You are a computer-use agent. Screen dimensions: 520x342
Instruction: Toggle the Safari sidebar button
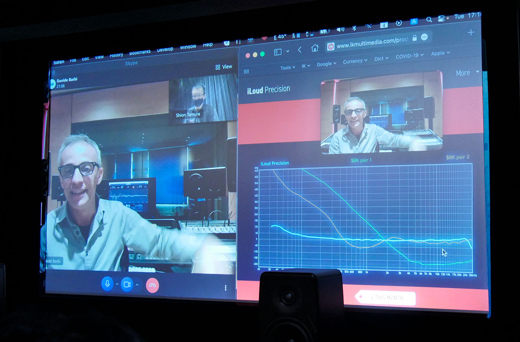[x=277, y=52]
